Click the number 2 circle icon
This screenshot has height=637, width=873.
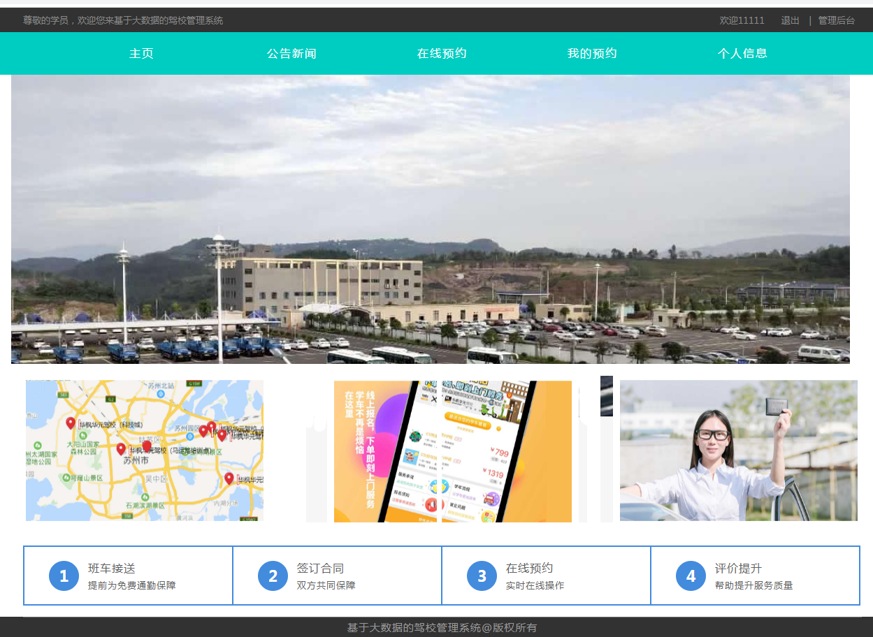pos(273,576)
